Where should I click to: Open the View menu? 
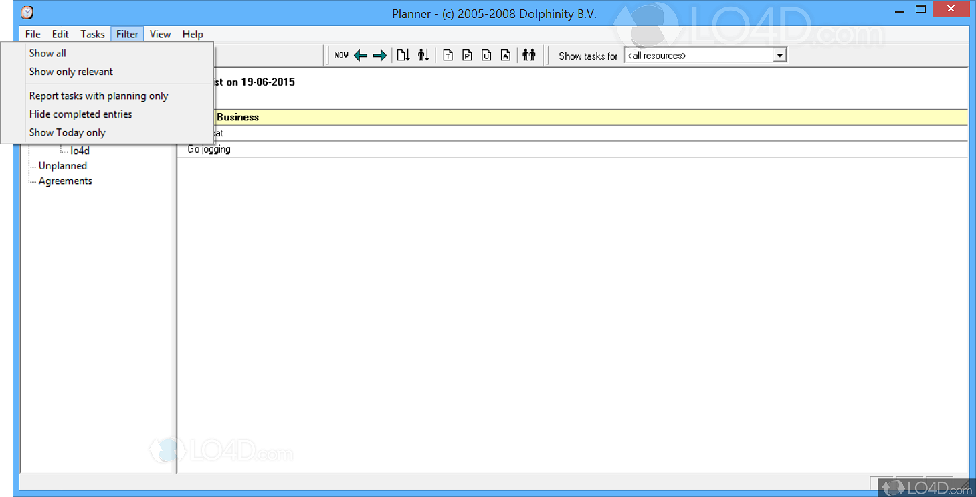[160, 34]
